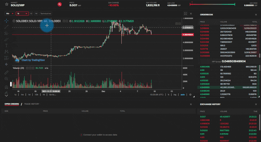Open the 1h interval dropdown
The width and height of the screenshot is (261, 142).
coord(22,14)
